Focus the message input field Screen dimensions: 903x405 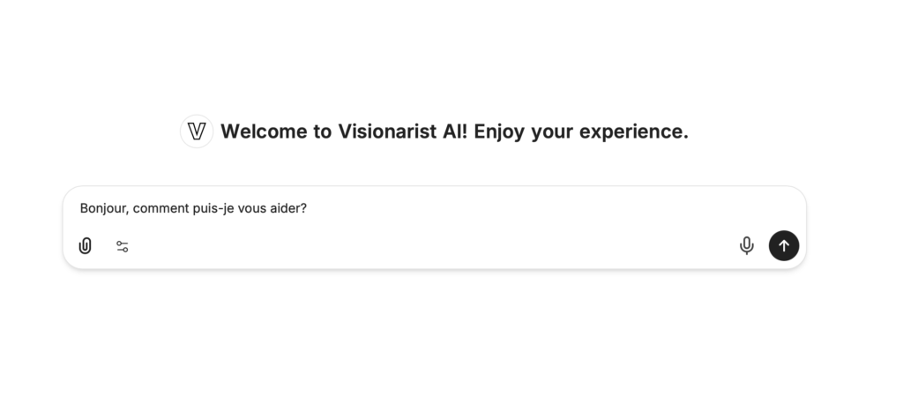tap(441, 209)
